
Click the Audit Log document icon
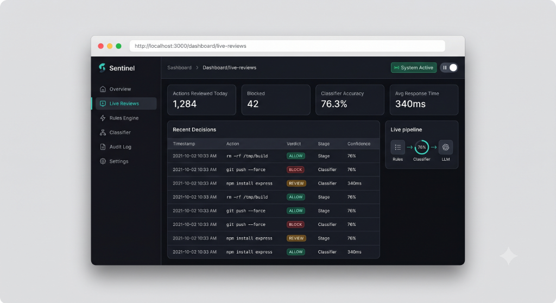point(103,147)
